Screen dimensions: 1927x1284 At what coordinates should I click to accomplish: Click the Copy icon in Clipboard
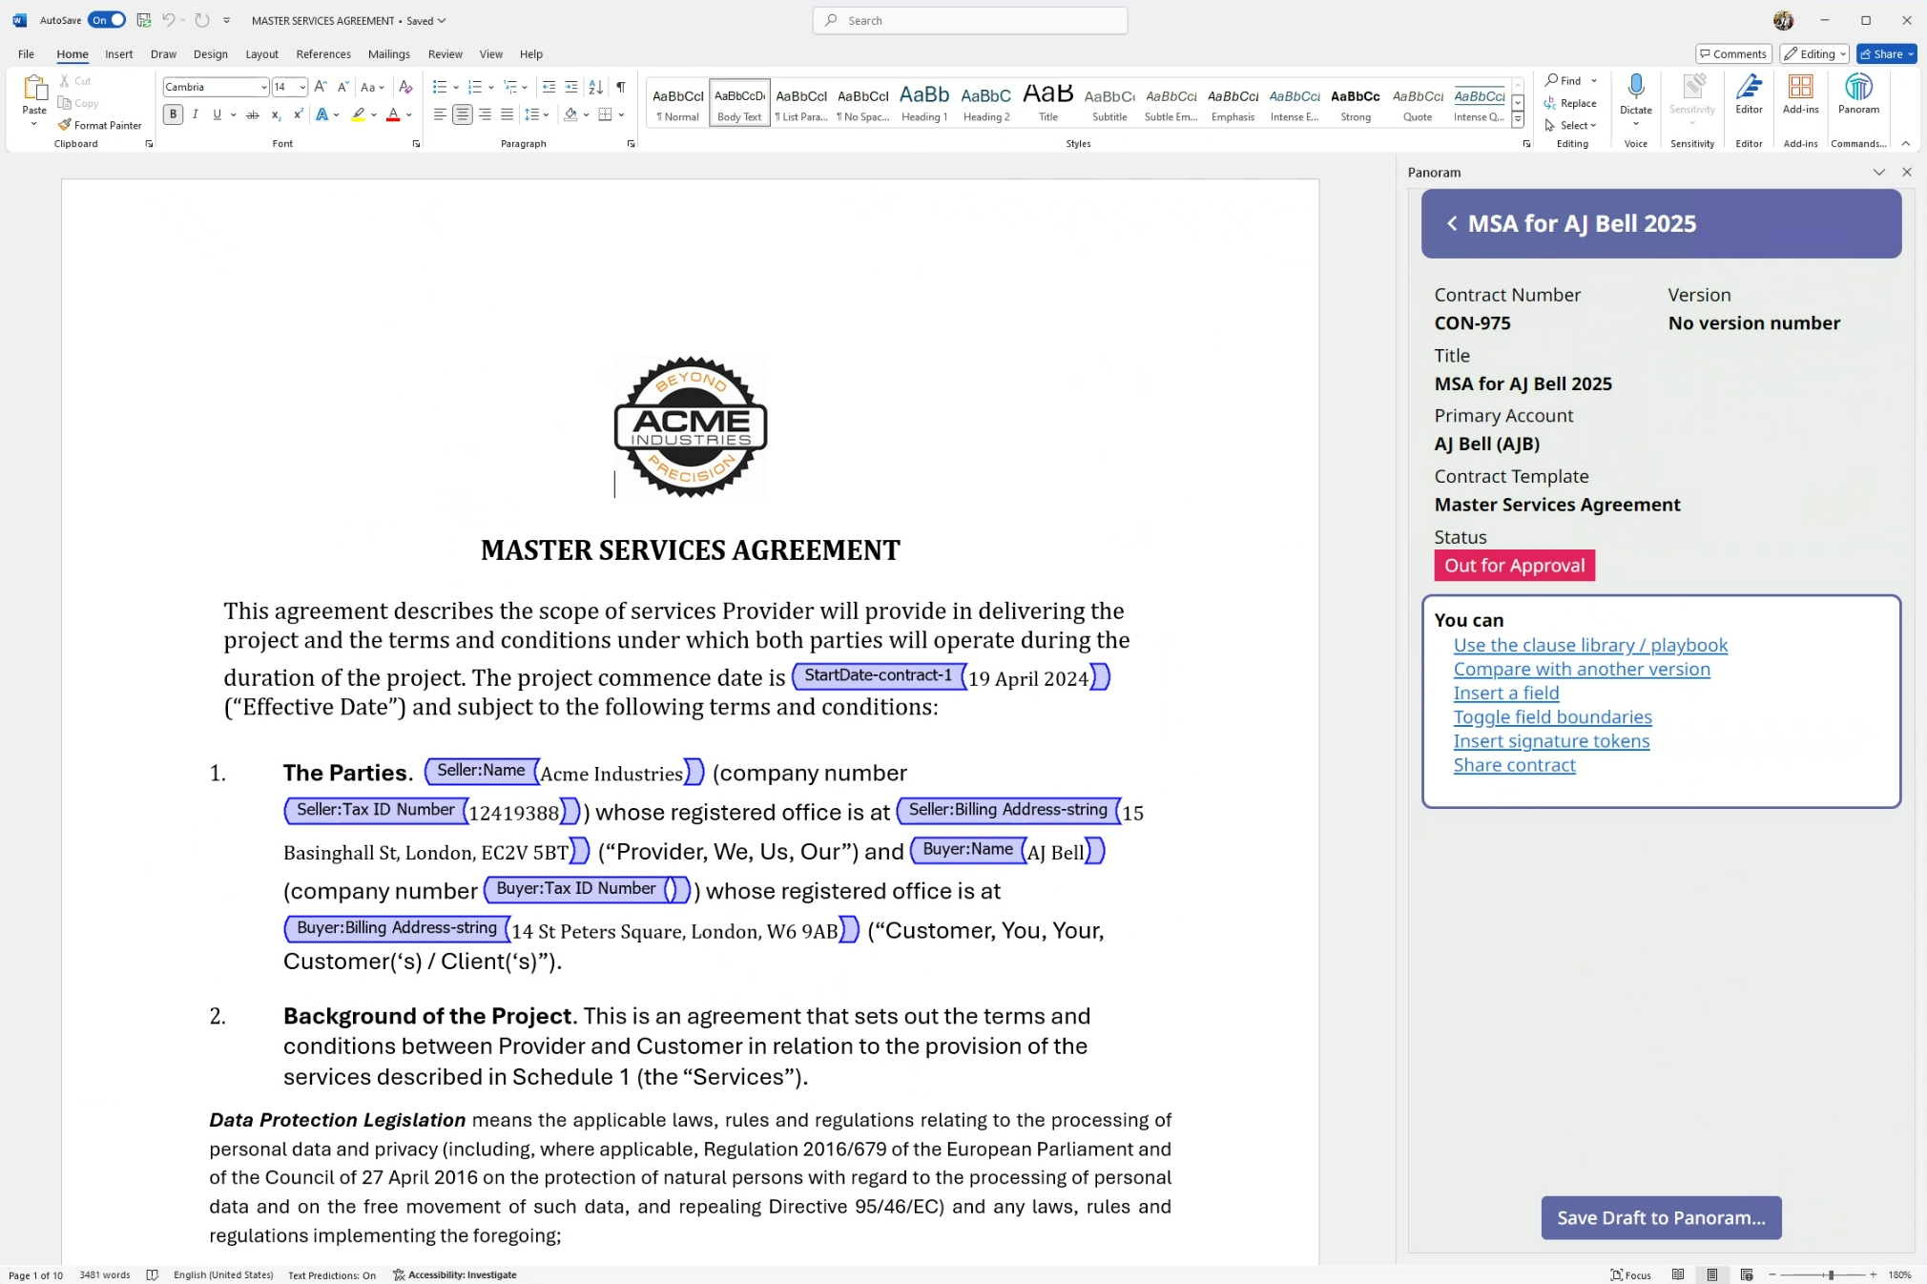(65, 103)
